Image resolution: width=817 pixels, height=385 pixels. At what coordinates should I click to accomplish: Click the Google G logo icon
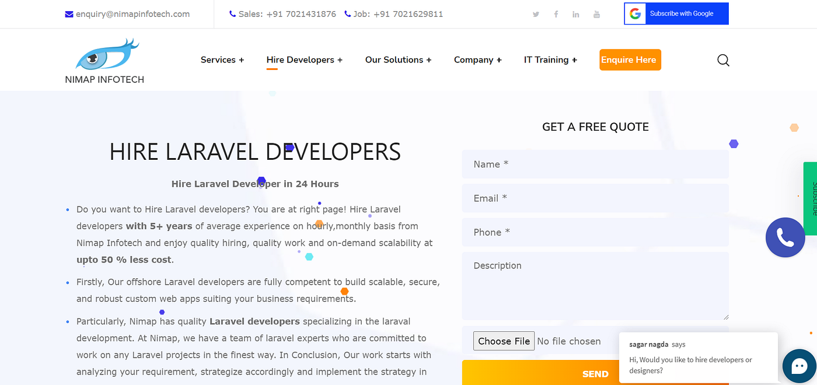point(635,13)
